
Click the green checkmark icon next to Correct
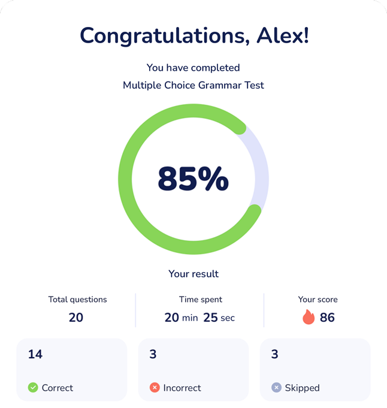pos(33,388)
